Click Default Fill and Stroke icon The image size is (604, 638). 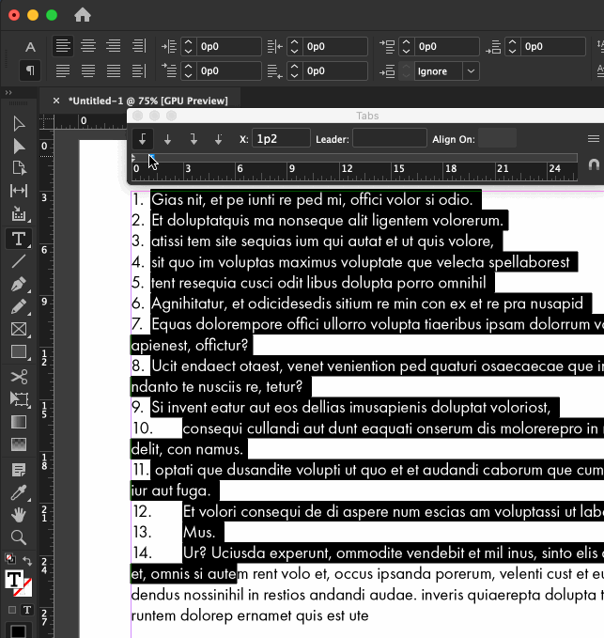point(9,559)
